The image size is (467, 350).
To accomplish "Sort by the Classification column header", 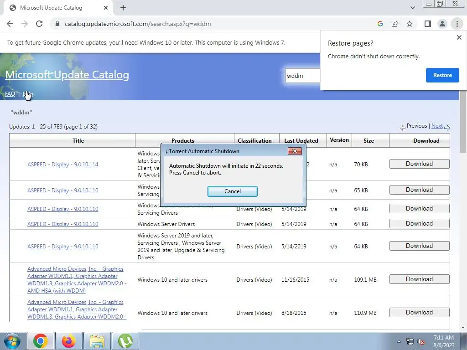I will (x=254, y=140).
